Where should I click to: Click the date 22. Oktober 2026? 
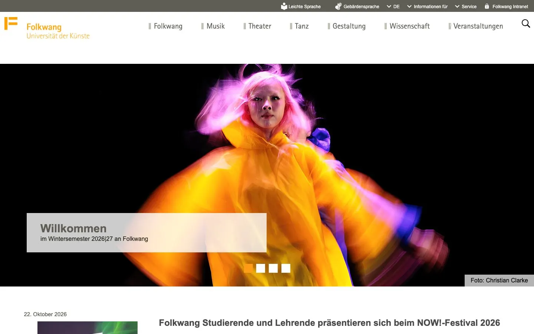click(x=45, y=314)
